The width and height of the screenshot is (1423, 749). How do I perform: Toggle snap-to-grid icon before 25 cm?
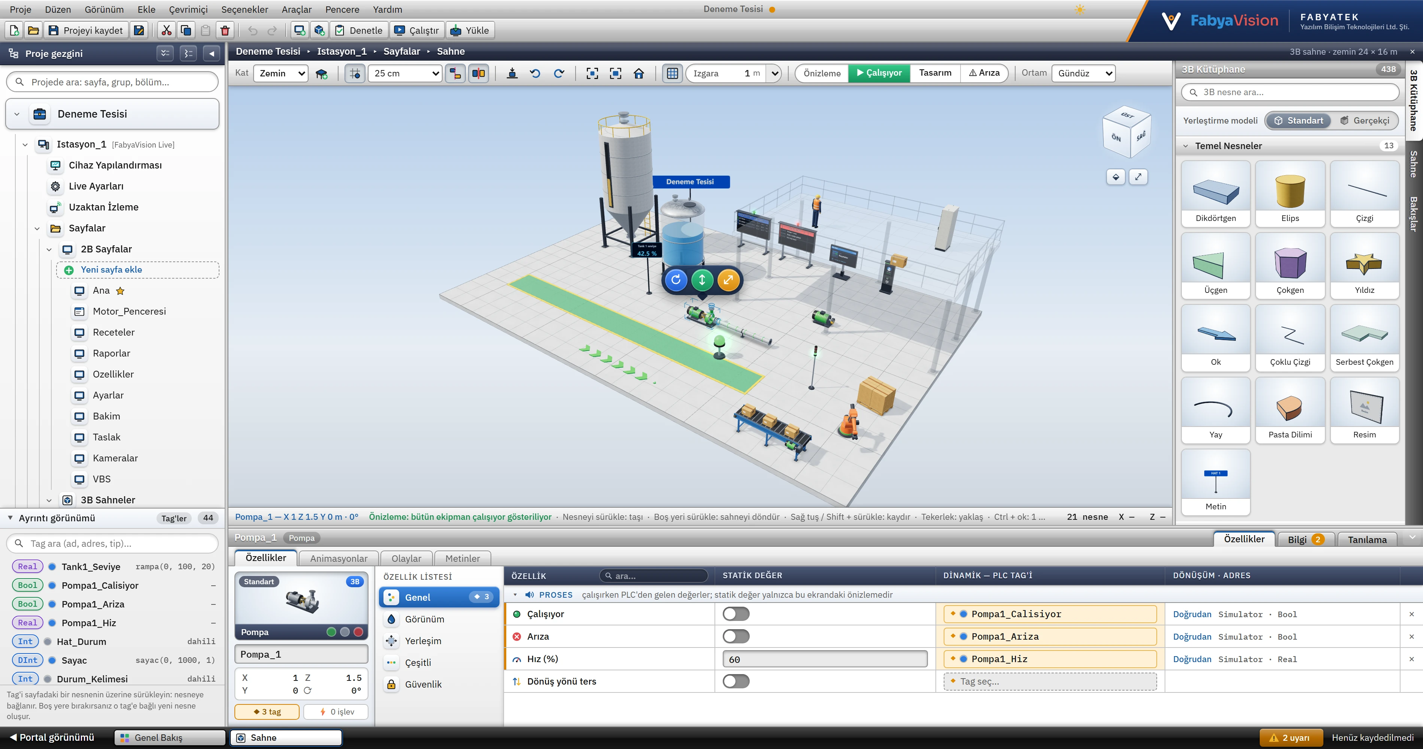(x=355, y=73)
